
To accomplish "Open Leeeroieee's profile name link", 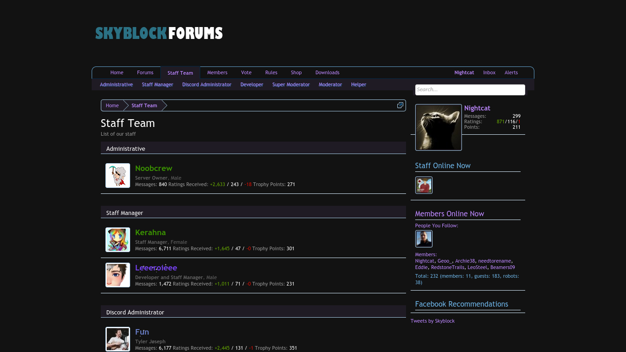I will point(156,268).
